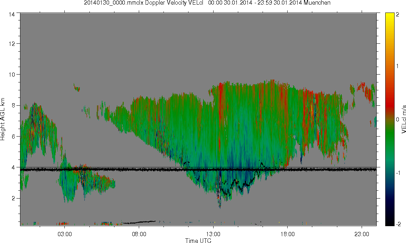Click the height axis label 10
This screenshot has height=243, width=406.
(12, 75)
